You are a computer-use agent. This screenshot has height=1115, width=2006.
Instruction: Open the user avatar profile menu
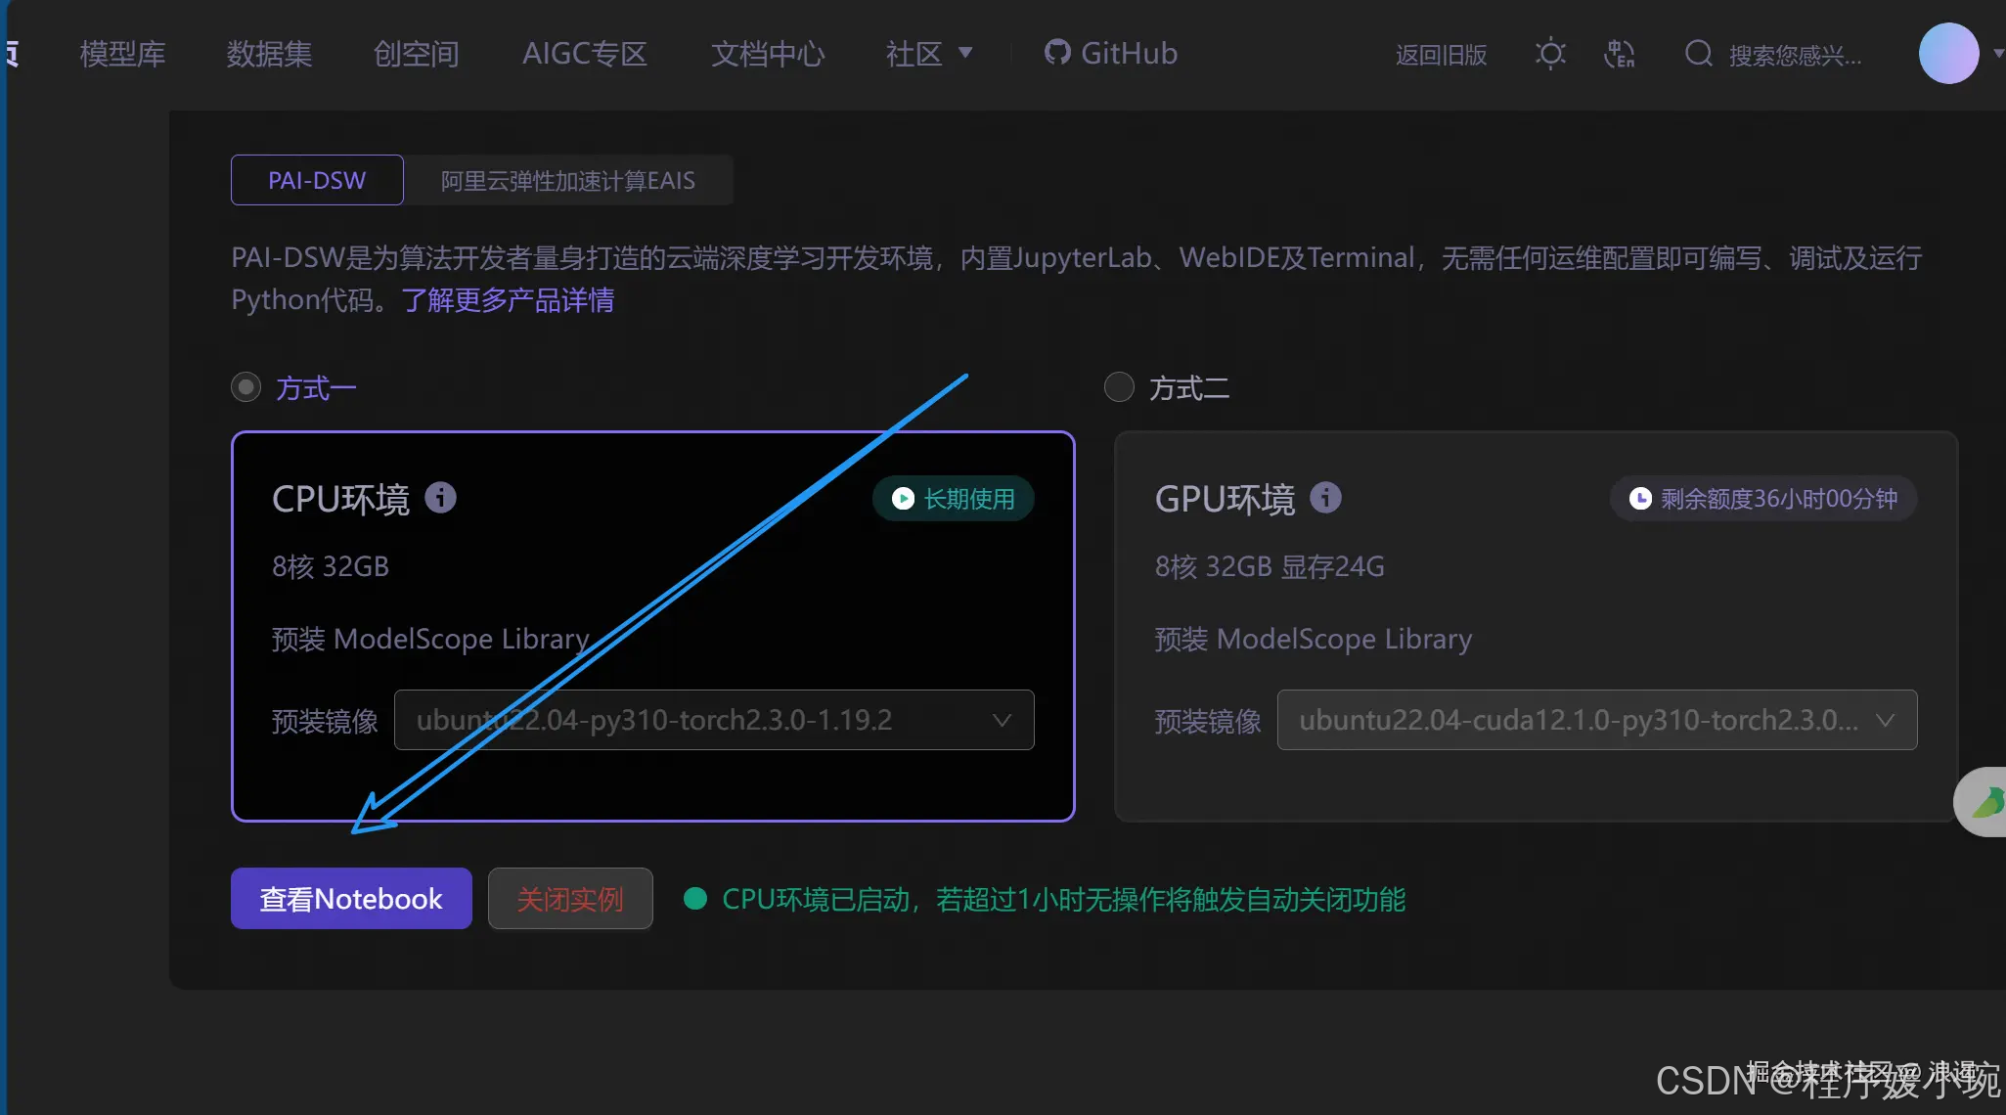1948,53
